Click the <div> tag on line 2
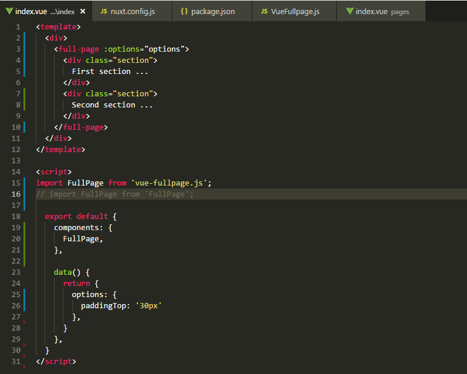 tap(56, 38)
